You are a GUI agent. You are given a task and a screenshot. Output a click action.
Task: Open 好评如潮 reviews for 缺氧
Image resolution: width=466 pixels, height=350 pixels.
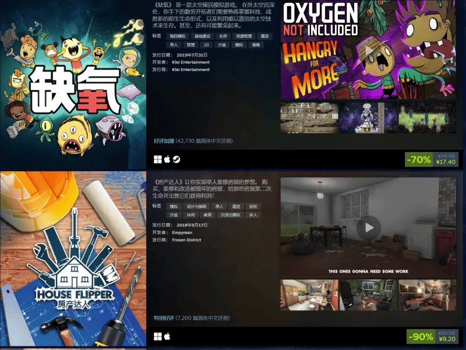coord(164,141)
